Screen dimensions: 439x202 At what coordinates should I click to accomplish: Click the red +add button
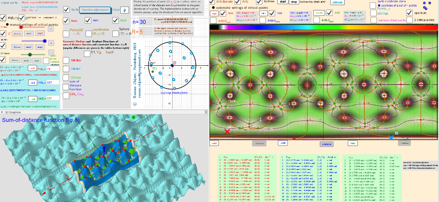pos(214,143)
